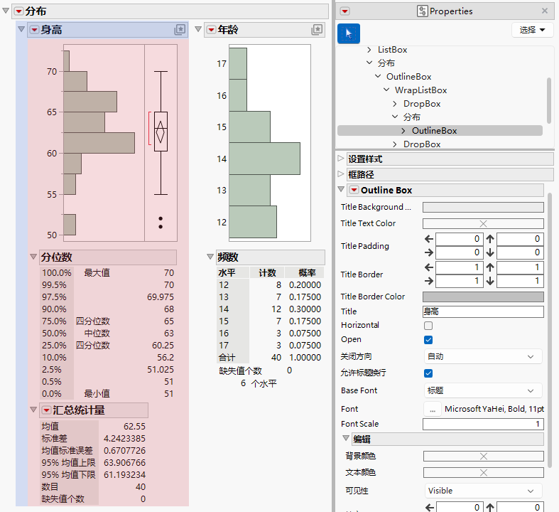Image resolution: width=559 pixels, height=512 pixels.
Task: Click the Title Padding left value field
Action: (459, 239)
